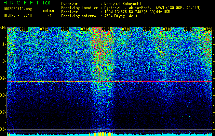Viewport: 215px width, 136px height.
Task: Click the 0.9 frequency axis label
Action: pos(3,78)
